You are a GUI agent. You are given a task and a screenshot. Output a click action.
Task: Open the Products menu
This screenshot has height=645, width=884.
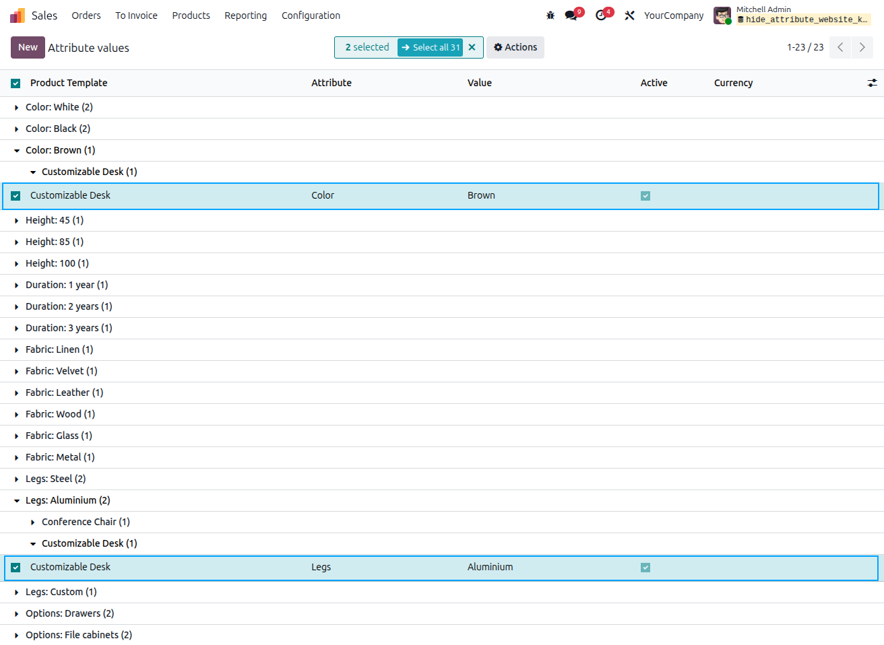pos(191,15)
